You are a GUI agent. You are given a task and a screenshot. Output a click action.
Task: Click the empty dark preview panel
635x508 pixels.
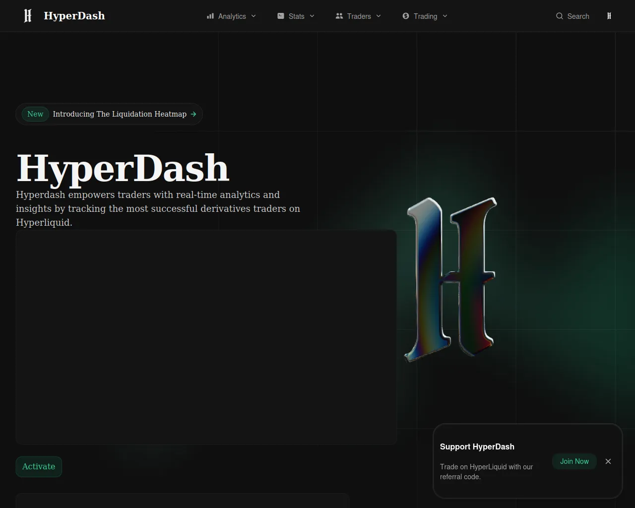206,337
